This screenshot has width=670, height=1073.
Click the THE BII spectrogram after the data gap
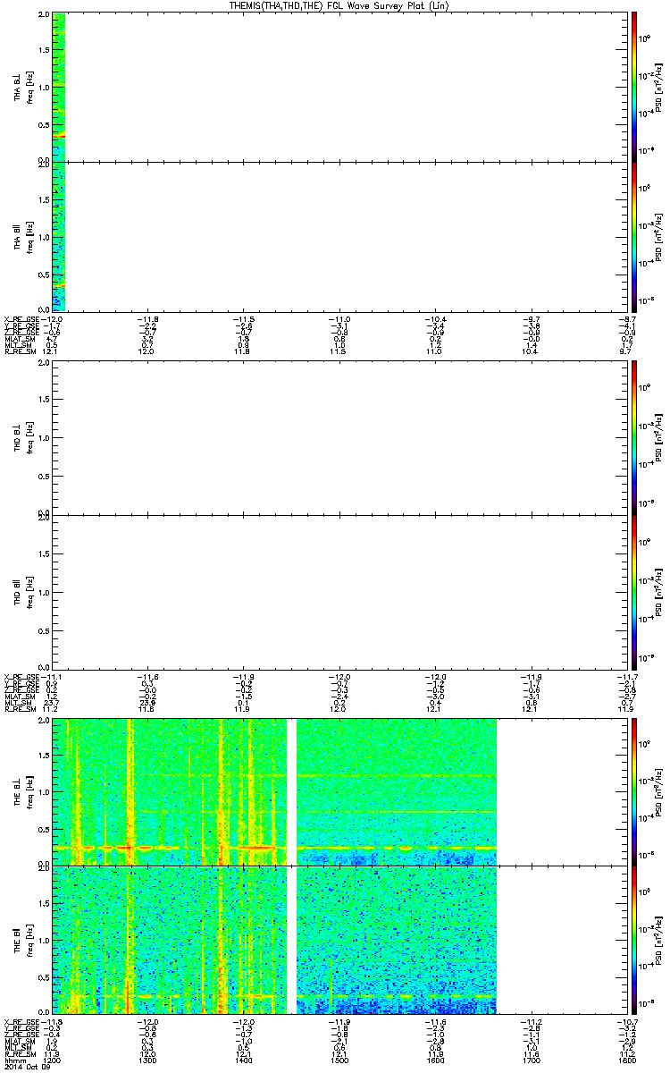click(x=396, y=939)
